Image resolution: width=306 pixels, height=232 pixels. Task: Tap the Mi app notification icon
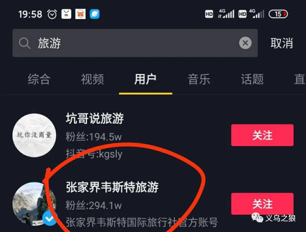tap(66, 14)
